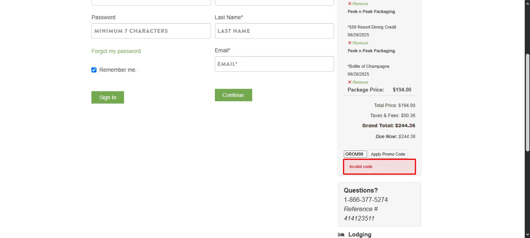Screen dimensions: 530x238
Task: Click the phone number 1-866-377-5274
Action: click(x=366, y=200)
